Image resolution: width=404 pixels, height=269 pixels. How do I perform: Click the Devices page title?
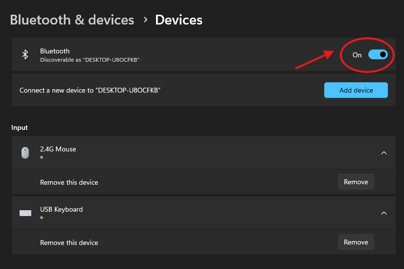point(179,20)
